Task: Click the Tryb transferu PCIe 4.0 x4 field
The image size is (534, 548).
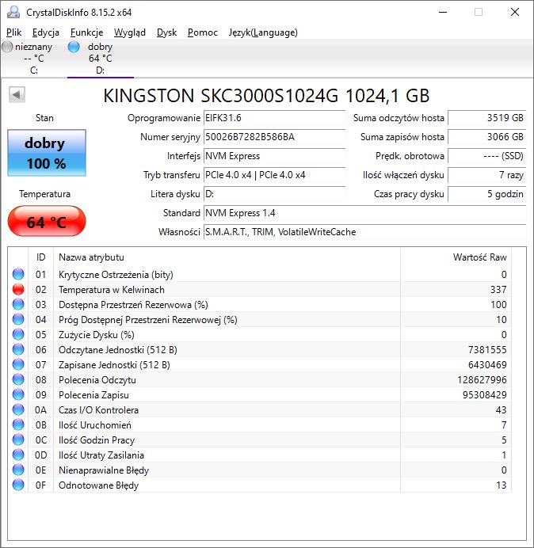Action: tap(274, 175)
